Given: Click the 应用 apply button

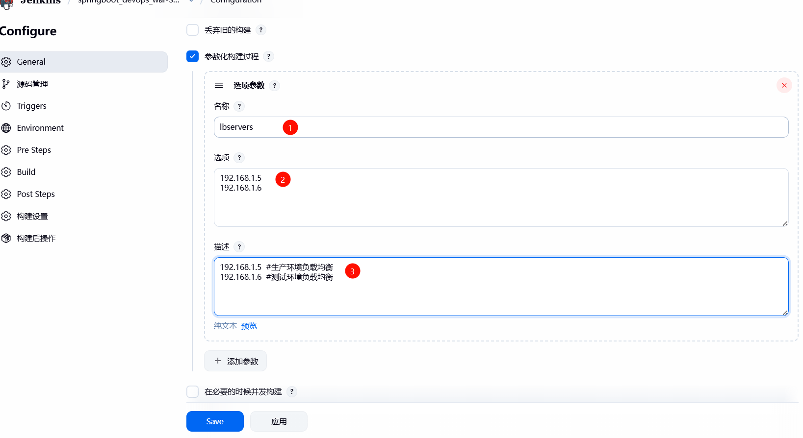Looking at the screenshot, I should (x=279, y=421).
